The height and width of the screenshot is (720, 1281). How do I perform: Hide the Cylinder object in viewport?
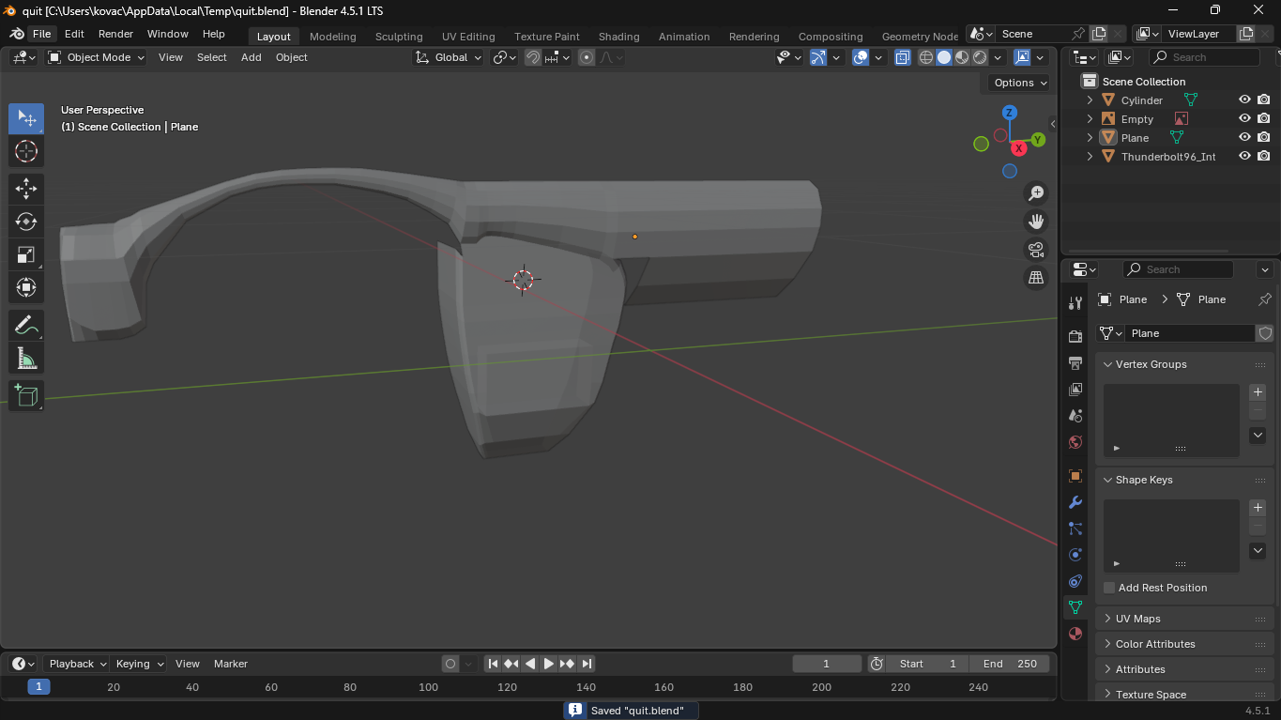(x=1244, y=100)
